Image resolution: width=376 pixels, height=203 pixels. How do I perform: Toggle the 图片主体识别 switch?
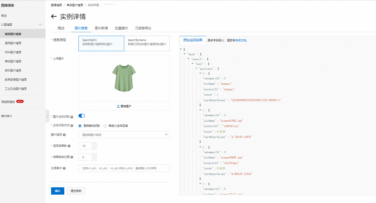(82, 116)
